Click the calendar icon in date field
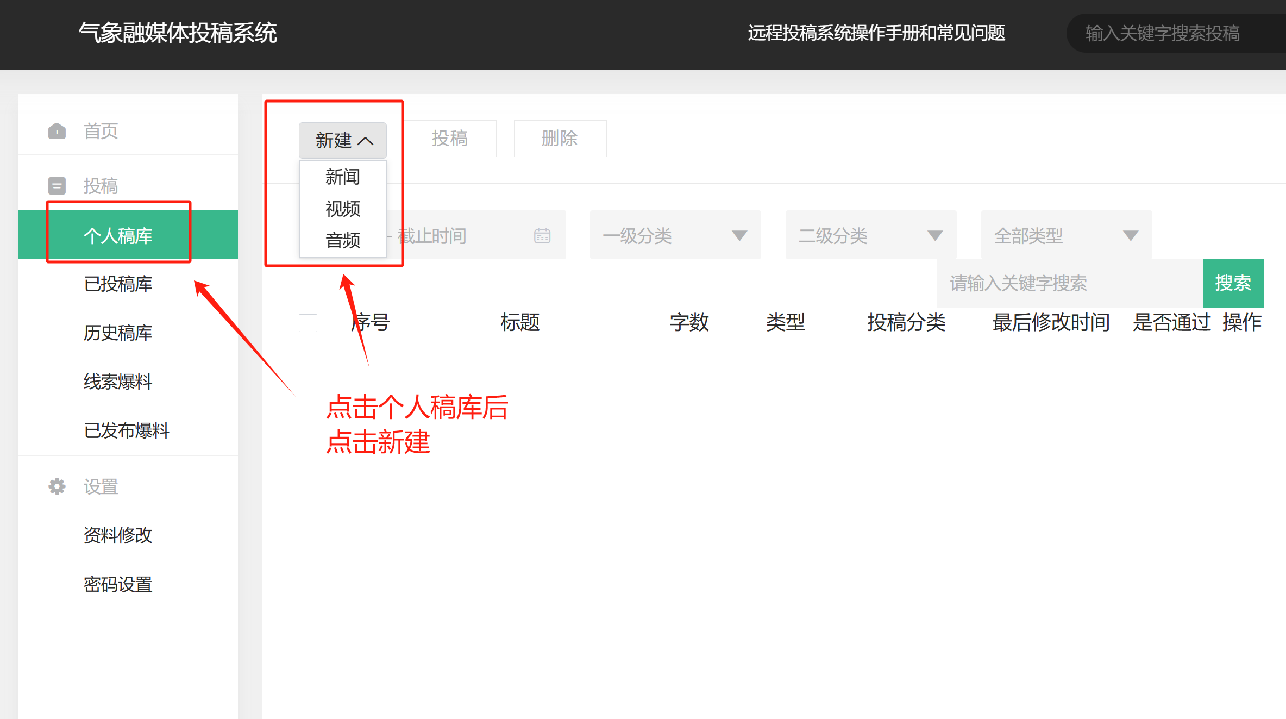Image resolution: width=1286 pixels, height=719 pixels. [542, 236]
